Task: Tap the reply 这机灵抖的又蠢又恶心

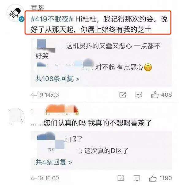Action: coord(99,46)
